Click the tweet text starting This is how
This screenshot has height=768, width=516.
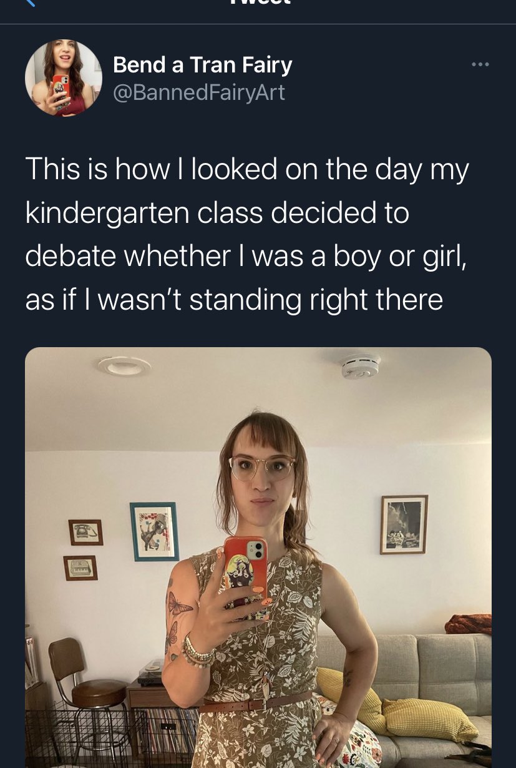[247, 235]
